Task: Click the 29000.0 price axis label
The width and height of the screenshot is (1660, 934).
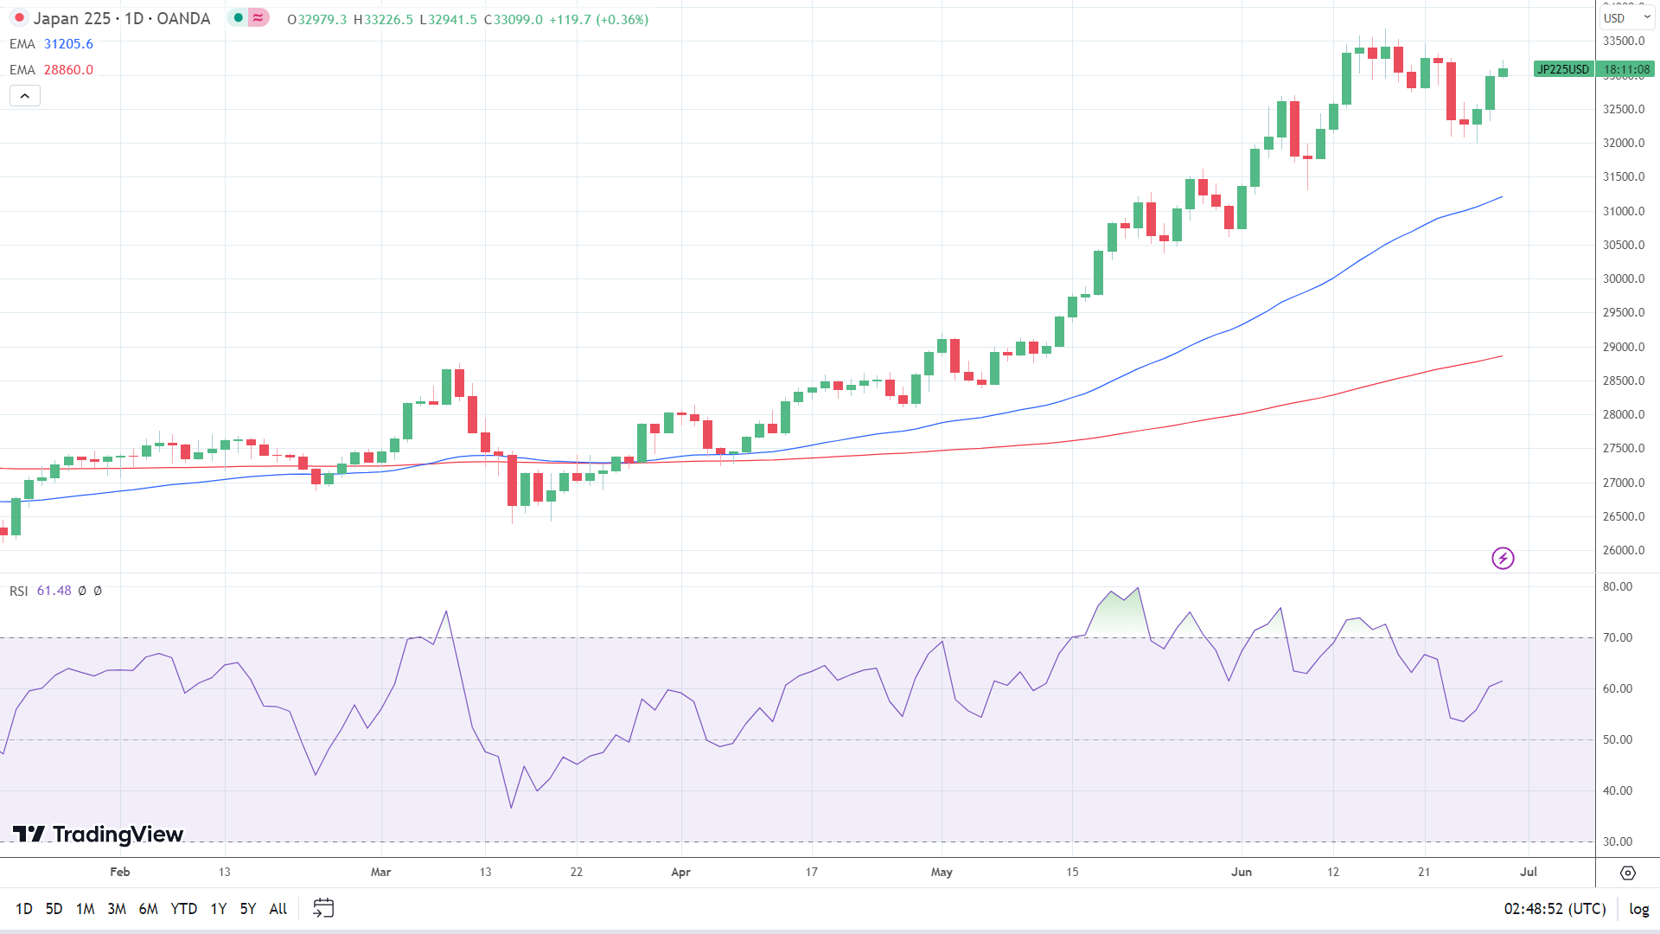Action: point(1624,347)
